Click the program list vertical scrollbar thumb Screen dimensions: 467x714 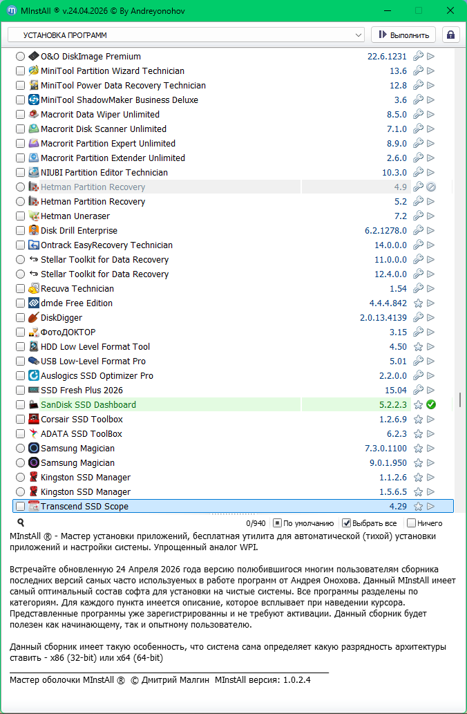click(x=459, y=401)
